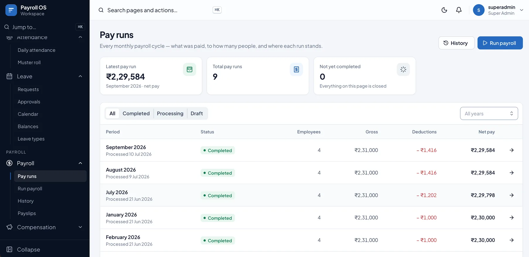
Task: Click the search magnifier icon in top bar
Action: (x=101, y=10)
